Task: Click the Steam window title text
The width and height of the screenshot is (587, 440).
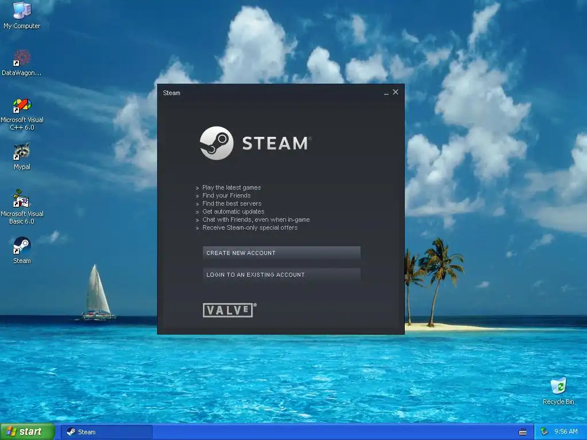Action: [x=171, y=93]
